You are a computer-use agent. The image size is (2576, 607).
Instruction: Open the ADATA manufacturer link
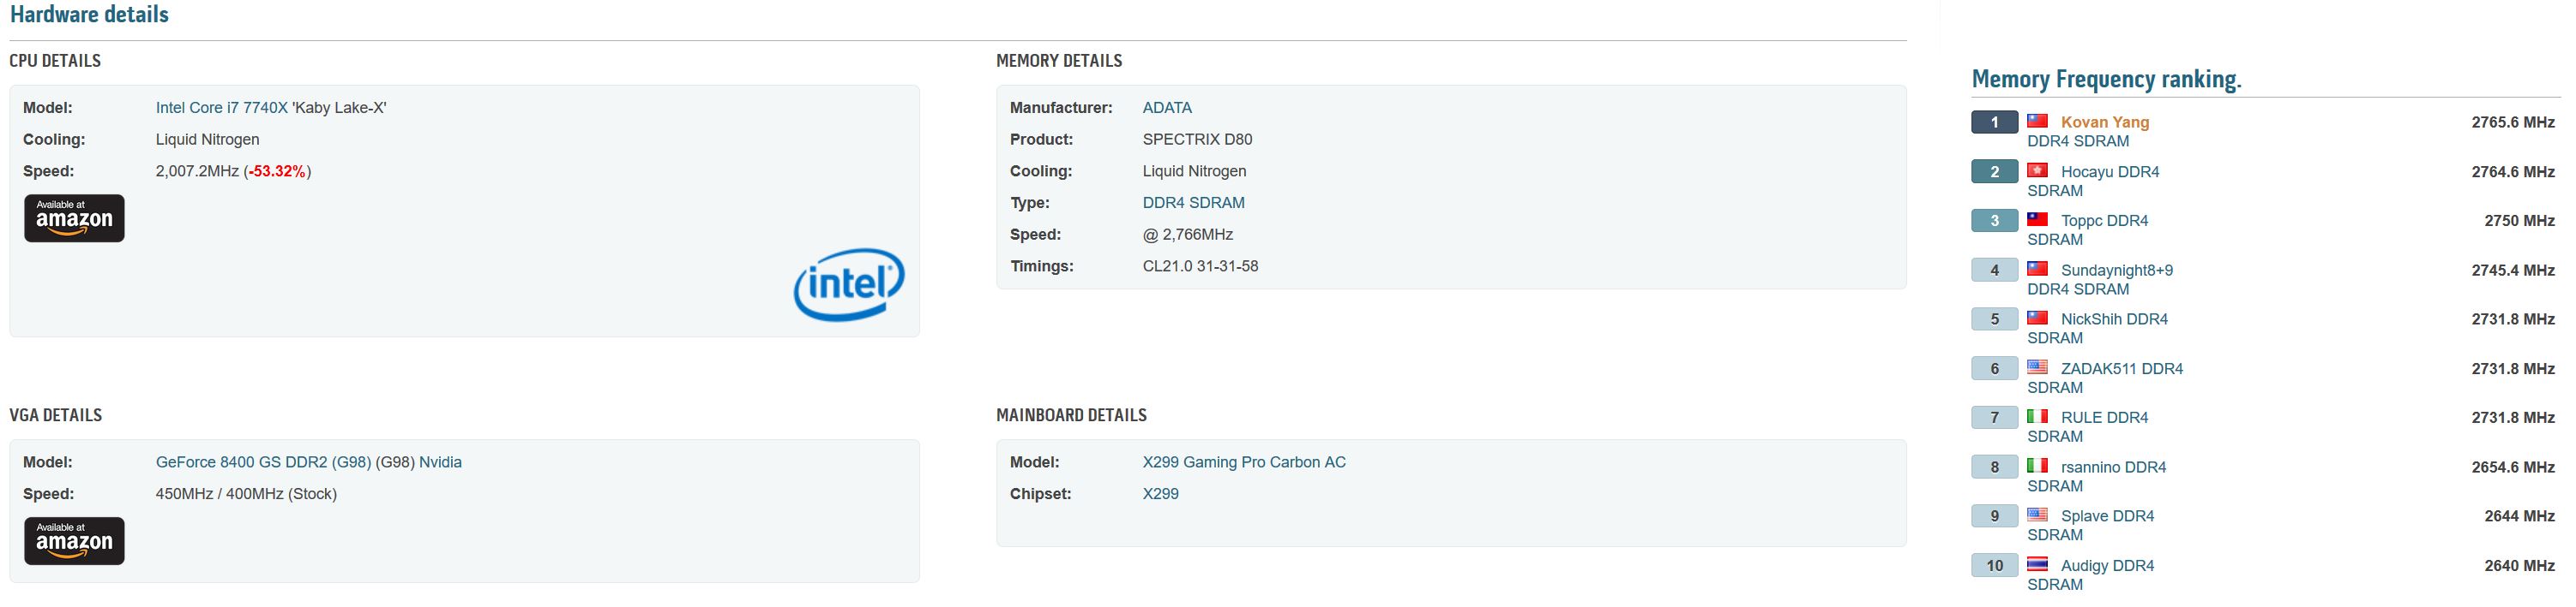(1167, 108)
